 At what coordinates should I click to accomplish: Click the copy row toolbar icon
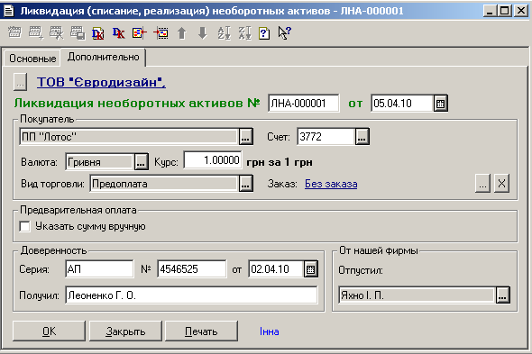coord(78,33)
